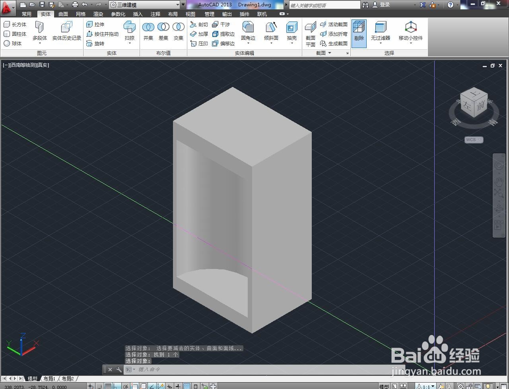
Task: Click the 并集 (Union) tool
Action: click(148, 31)
